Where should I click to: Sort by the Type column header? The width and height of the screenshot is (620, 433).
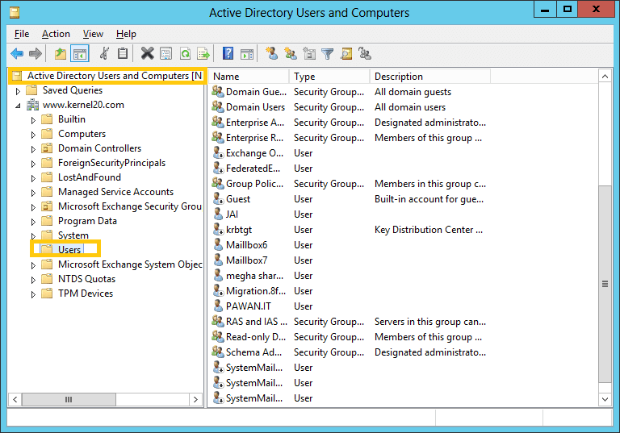click(x=329, y=77)
